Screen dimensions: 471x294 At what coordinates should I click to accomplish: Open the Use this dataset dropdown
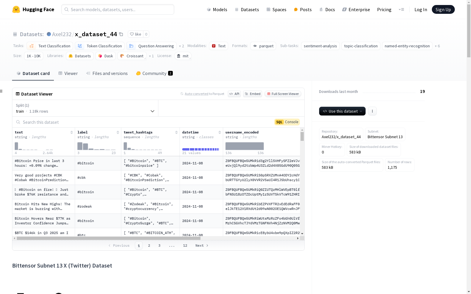click(342, 111)
